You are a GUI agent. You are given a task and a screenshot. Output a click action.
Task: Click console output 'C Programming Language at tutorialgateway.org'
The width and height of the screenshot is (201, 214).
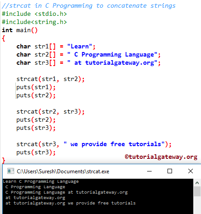pos(67,192)
